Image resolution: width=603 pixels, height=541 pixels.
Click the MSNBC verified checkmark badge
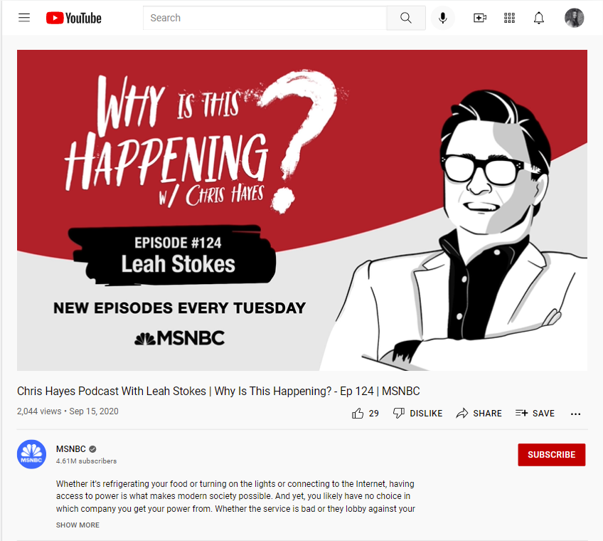[92, 449]
